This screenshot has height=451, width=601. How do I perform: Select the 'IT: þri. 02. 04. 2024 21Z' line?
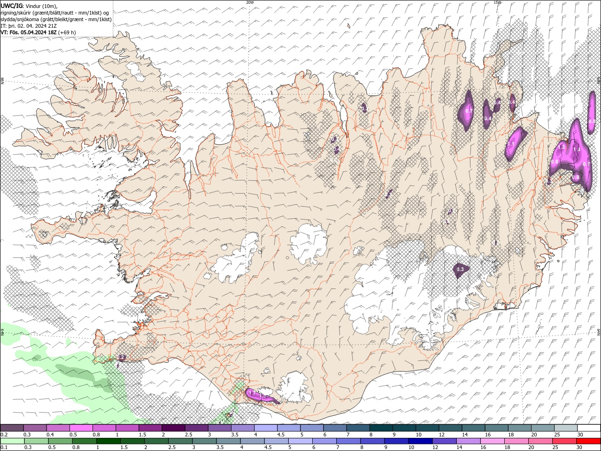(29, 26)
